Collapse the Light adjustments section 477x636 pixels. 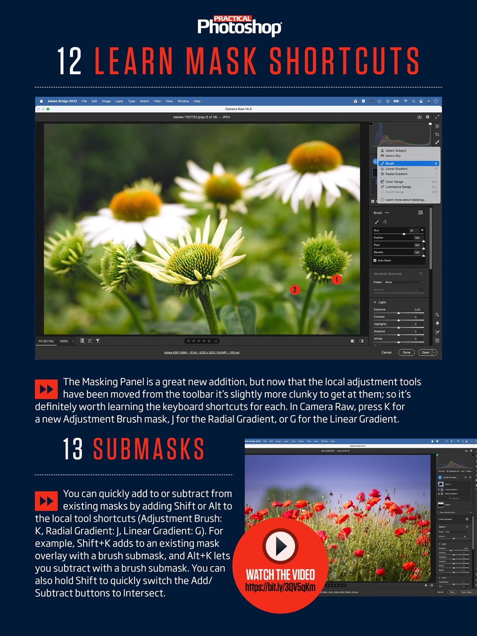pos(375,302)
